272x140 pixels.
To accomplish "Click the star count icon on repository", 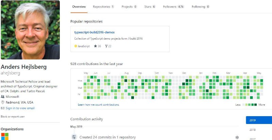I will [95, 46].
